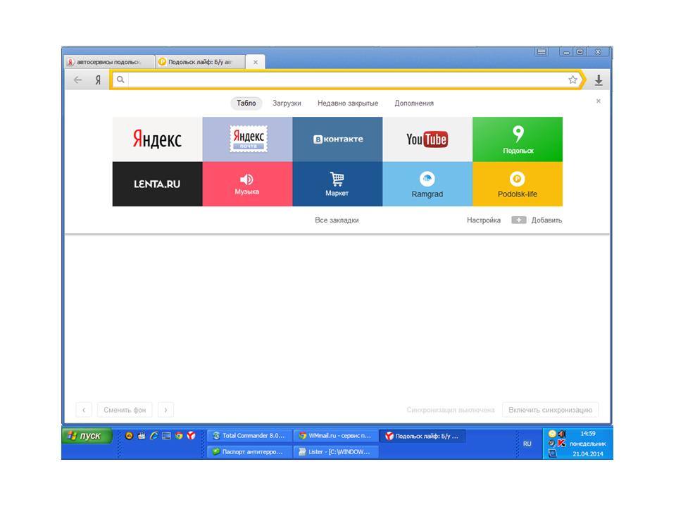Open the YouTube tile
Viewport: 676px width, 507px height.
tap(427, 139)
